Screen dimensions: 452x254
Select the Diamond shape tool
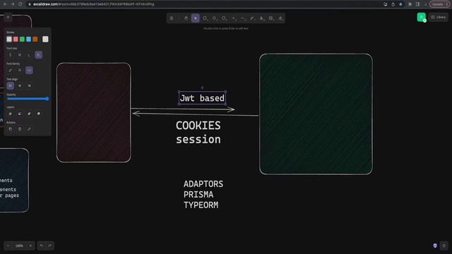[x=215, y=18]
